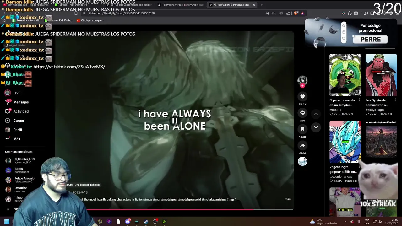This screenshot has height=226, width=402.
Task: Open a new browser tab with plus
Action: point(262,5)
